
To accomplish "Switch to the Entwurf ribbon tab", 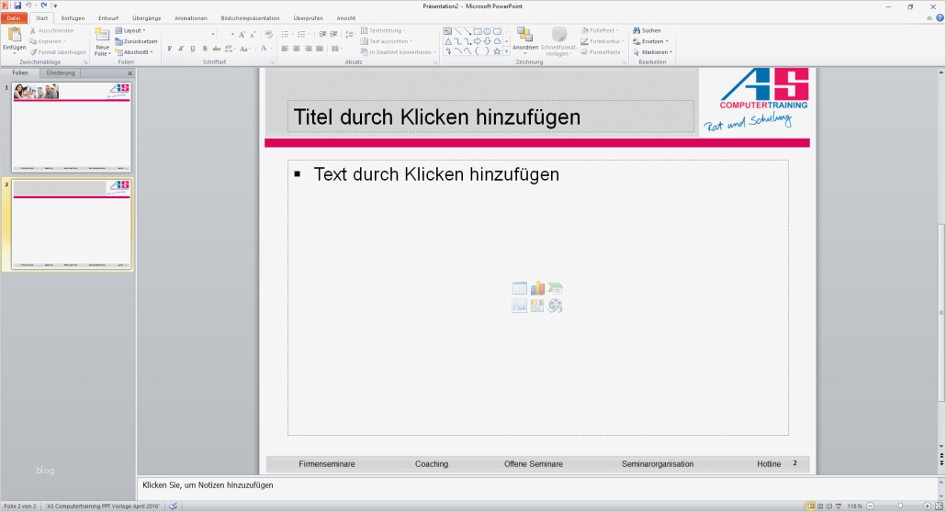I will point(108,18).
